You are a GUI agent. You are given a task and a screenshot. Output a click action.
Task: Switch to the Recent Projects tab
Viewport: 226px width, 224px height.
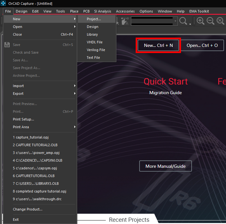tap(129, 220)
